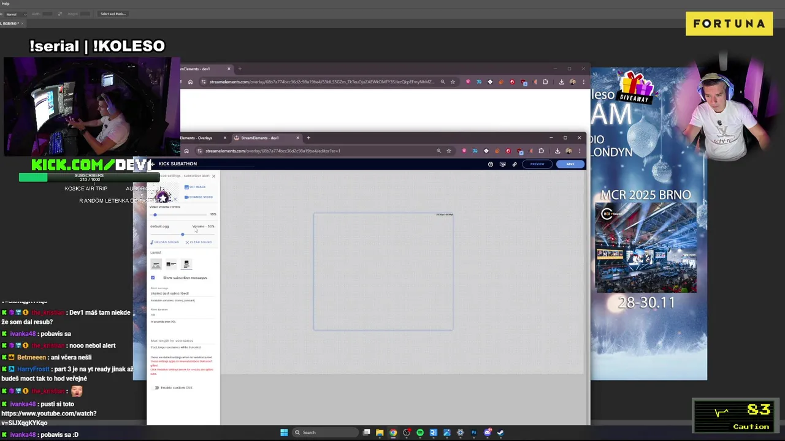
Task: Open OBS Studio from the taskbar
Action: coord(407,432)
